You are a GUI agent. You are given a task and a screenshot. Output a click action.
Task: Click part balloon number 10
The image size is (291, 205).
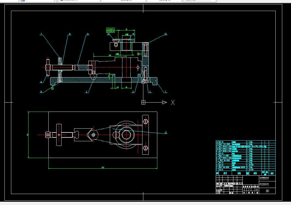108,34
